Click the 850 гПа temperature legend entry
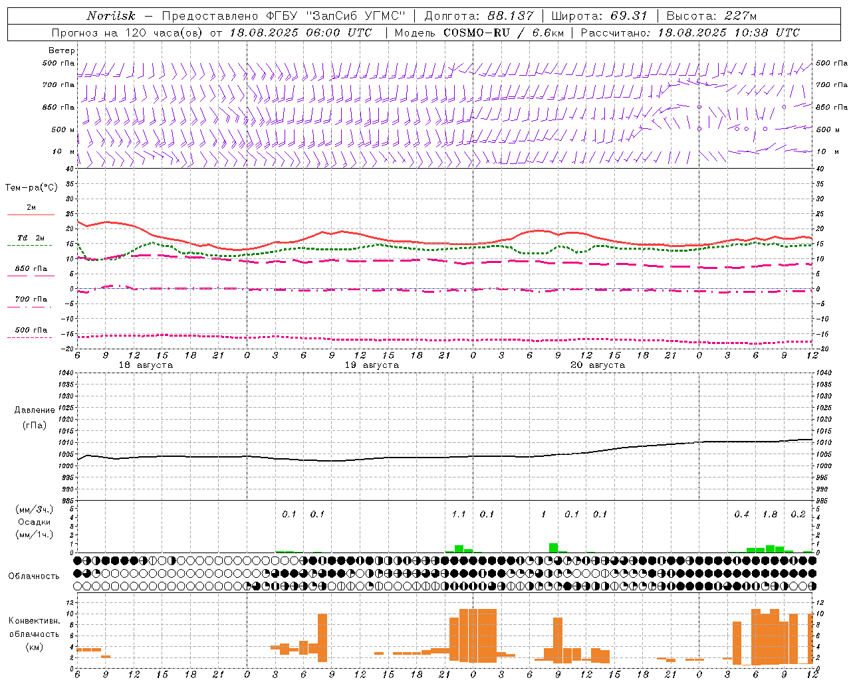This screenshot has width=851, height=680. point(31,268)
